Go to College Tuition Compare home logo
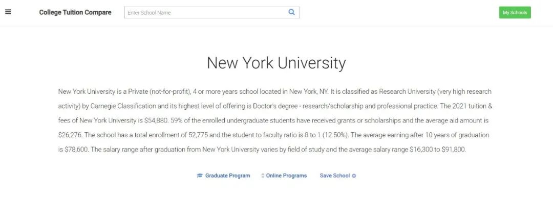Image resolution: width=553 pixels, height=198 pixels. (x=75, y=12)
